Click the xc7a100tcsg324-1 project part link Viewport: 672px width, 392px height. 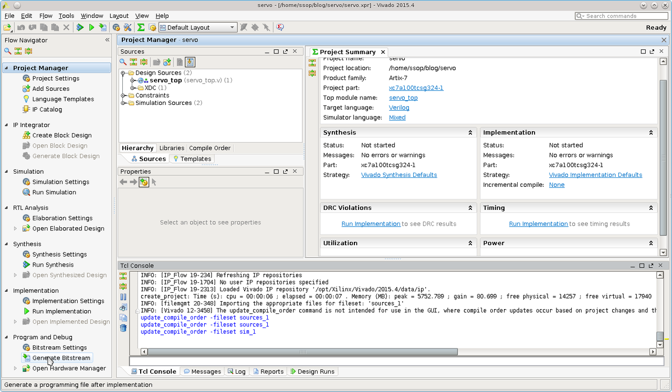(416, 88)
